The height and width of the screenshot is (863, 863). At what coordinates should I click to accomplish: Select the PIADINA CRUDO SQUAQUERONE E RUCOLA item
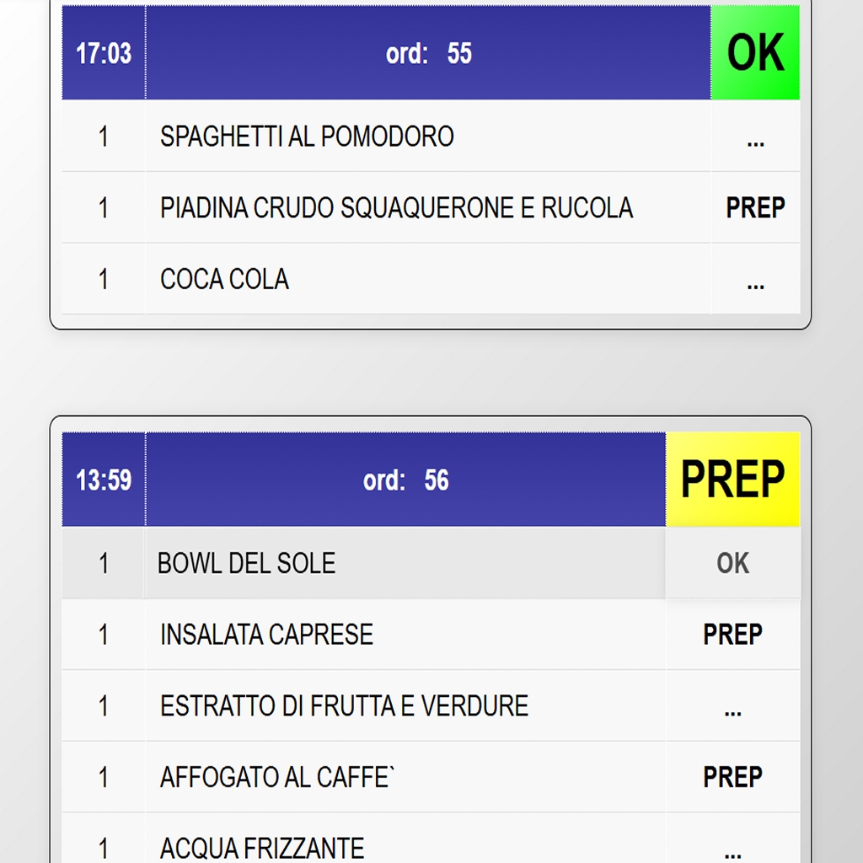click(x=396, y=208)
